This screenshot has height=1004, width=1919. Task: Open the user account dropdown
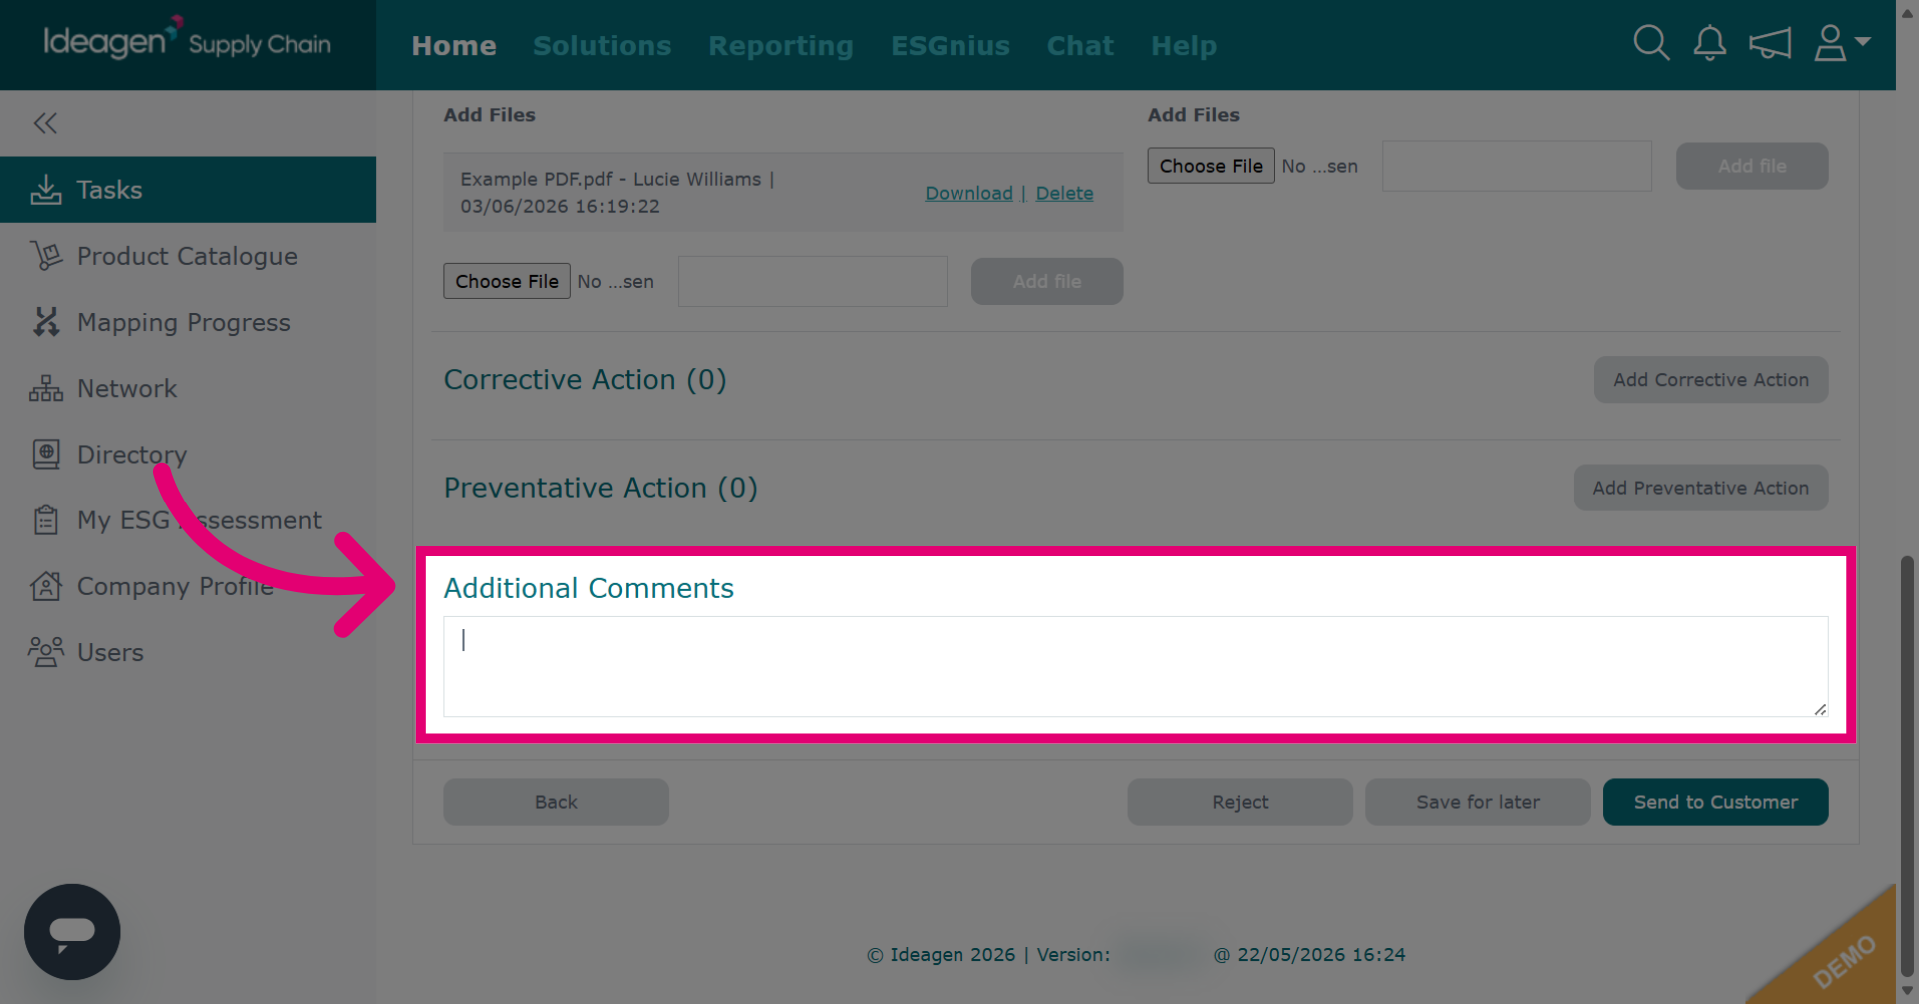[1841, 44]
